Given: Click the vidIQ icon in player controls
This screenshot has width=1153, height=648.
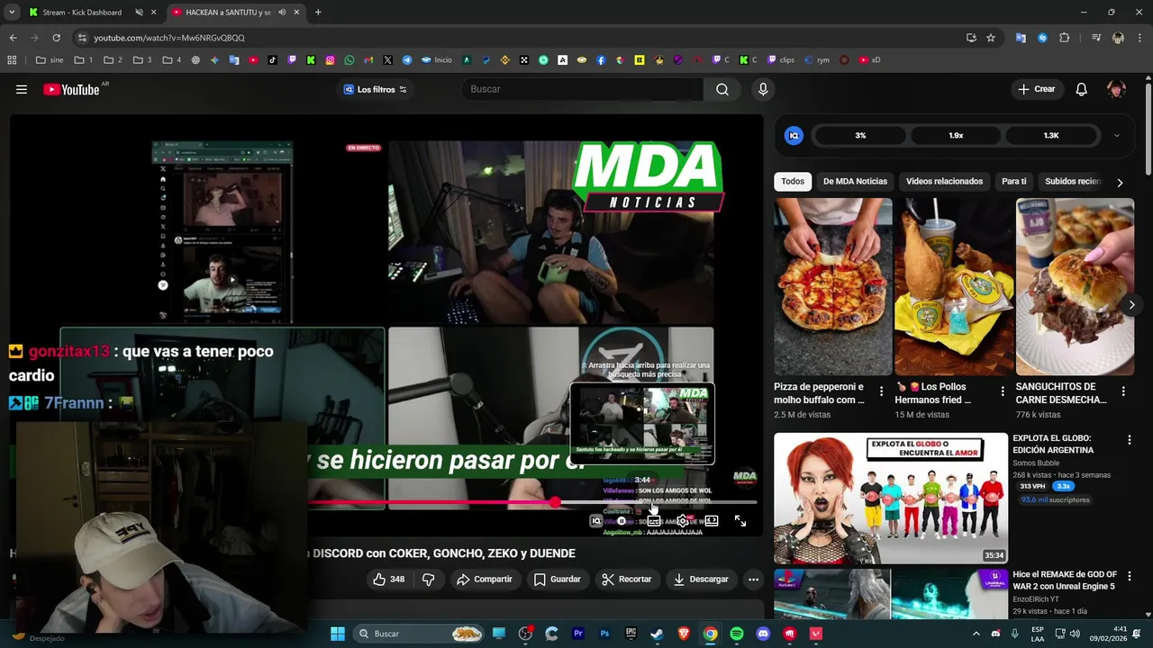Looking at the screenshot, I should (x=595, y=521).
